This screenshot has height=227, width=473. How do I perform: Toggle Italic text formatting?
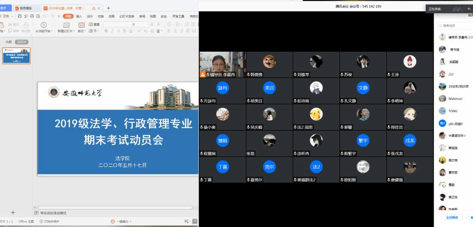112,31
